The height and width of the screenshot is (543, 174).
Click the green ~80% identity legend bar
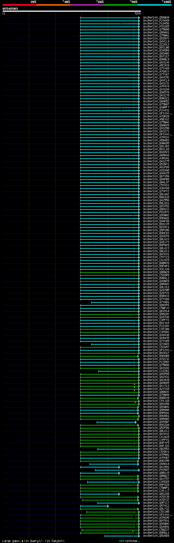click(121, 5)
